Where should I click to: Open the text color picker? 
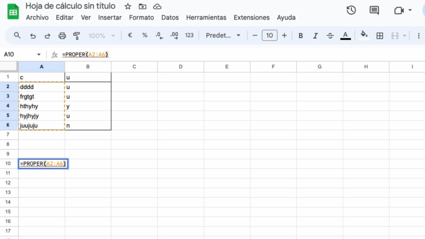345,35
